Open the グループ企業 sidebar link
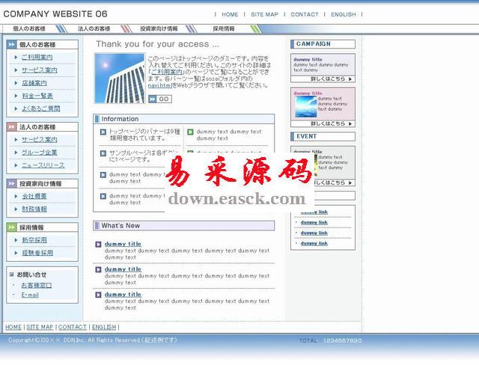 coord(40,153)
